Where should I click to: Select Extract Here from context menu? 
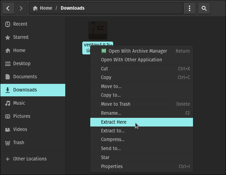tap(114, 122)
